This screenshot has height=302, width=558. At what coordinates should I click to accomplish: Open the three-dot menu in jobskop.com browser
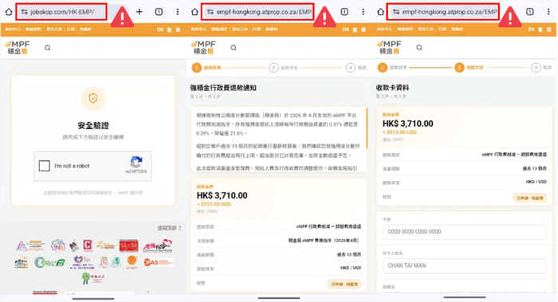[178, 12]
